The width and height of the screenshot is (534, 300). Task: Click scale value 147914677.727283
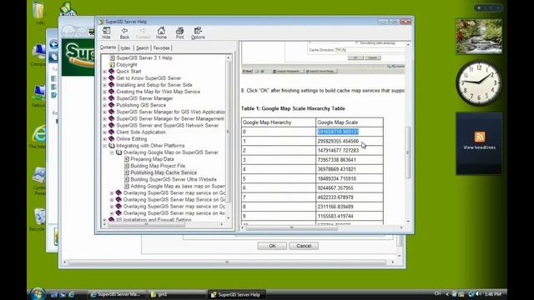point(338,150)
